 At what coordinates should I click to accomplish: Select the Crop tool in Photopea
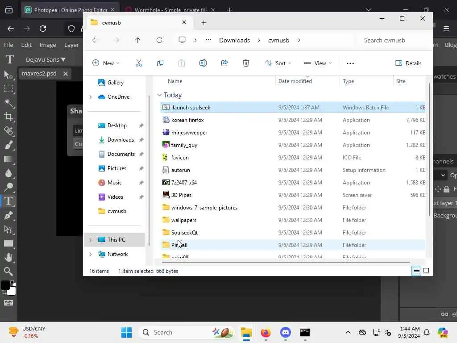click(8, 117)
